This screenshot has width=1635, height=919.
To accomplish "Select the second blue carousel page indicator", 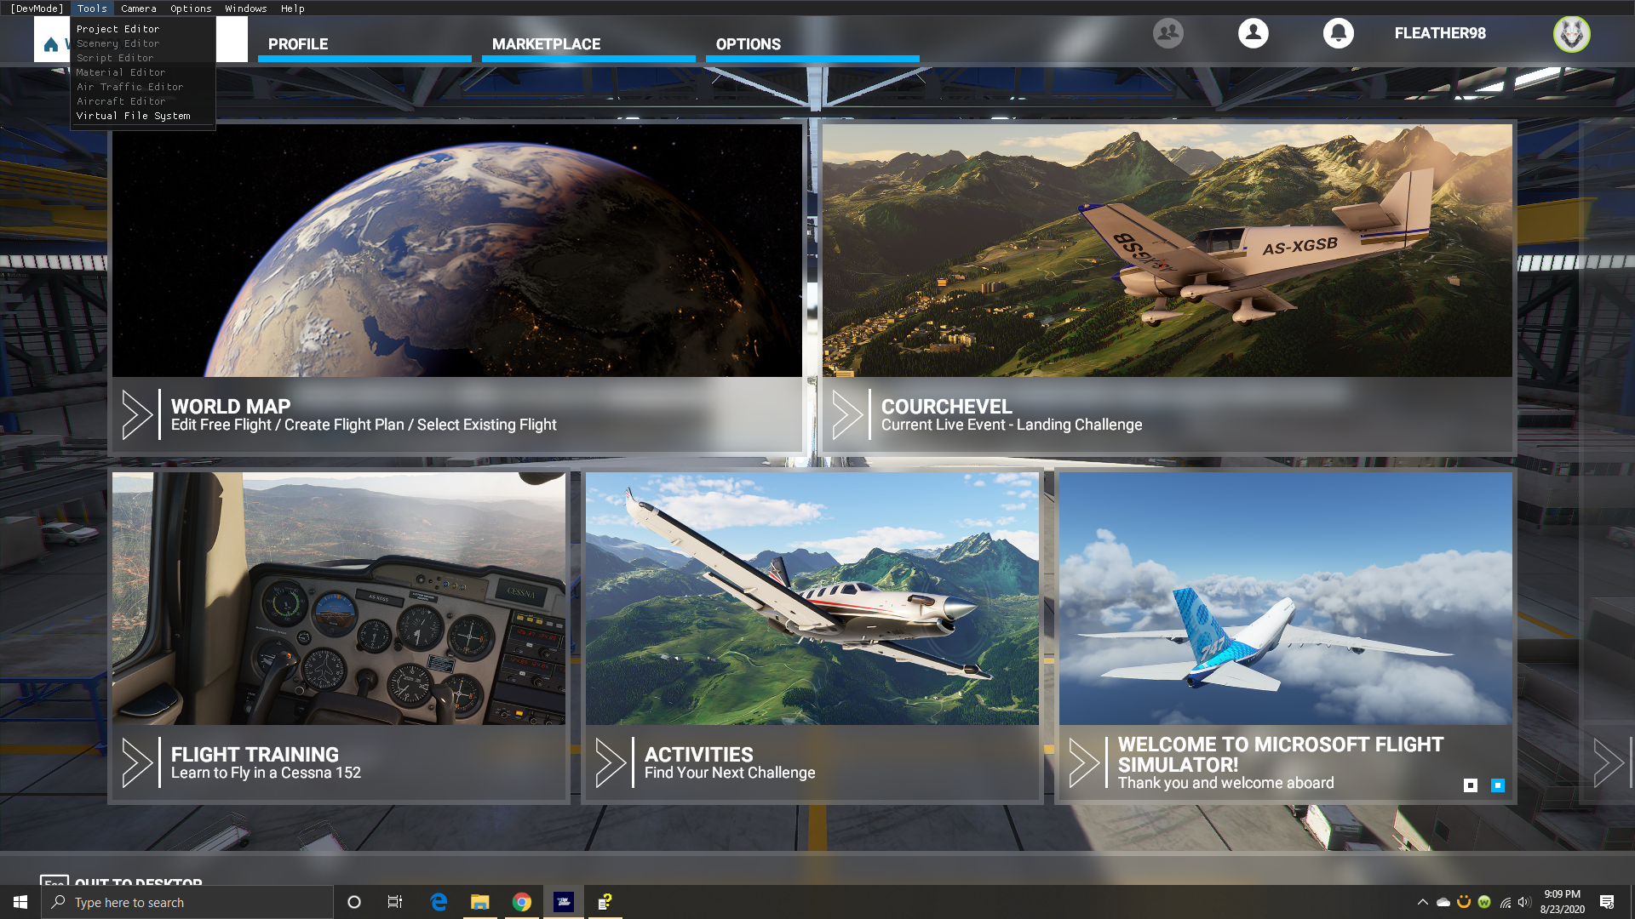I will point(1498,785).
